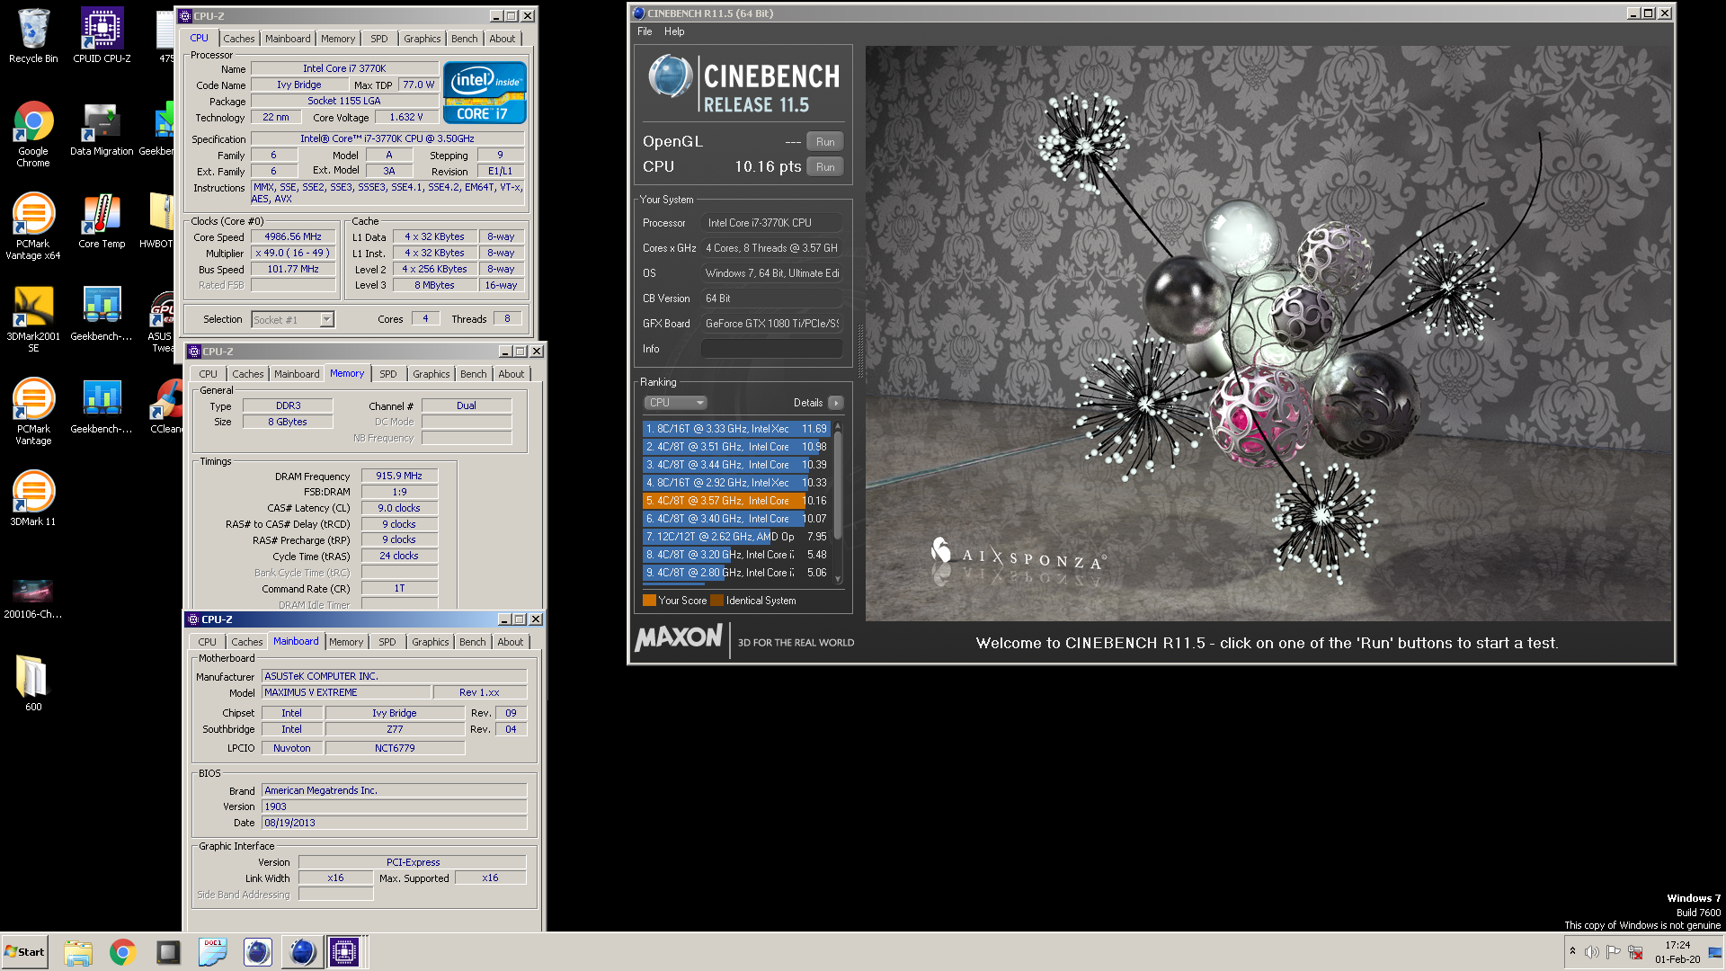1726x971 pixels.
Task: Open the 3DMark 11 desktop icon
Action: 33,499
